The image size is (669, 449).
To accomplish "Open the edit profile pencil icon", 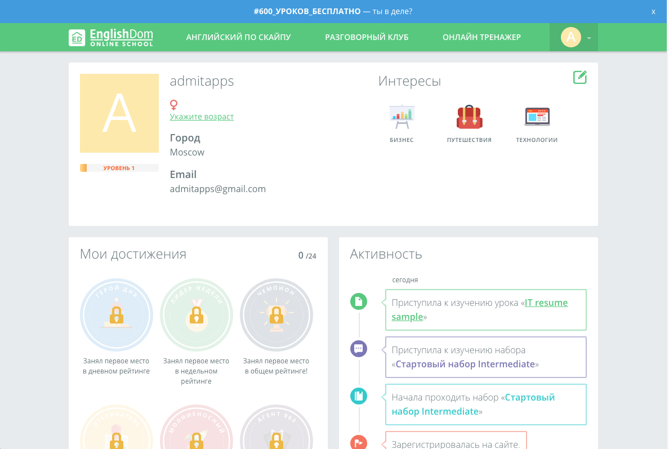I will click(579, 77).
